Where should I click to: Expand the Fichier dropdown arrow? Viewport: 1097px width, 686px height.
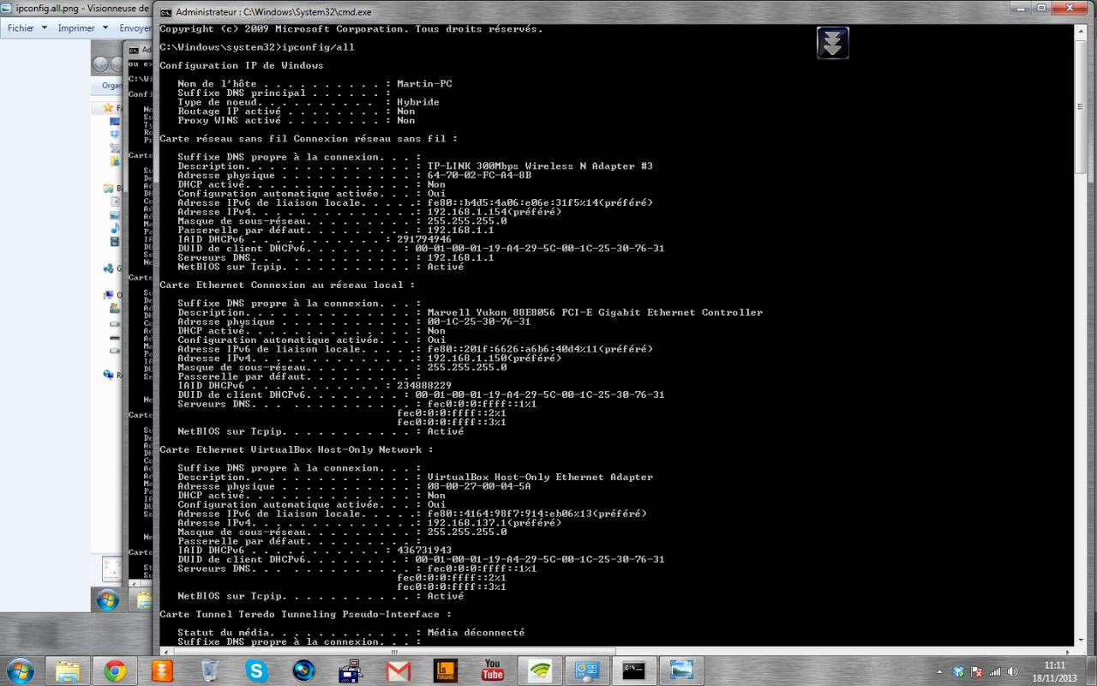45,27
